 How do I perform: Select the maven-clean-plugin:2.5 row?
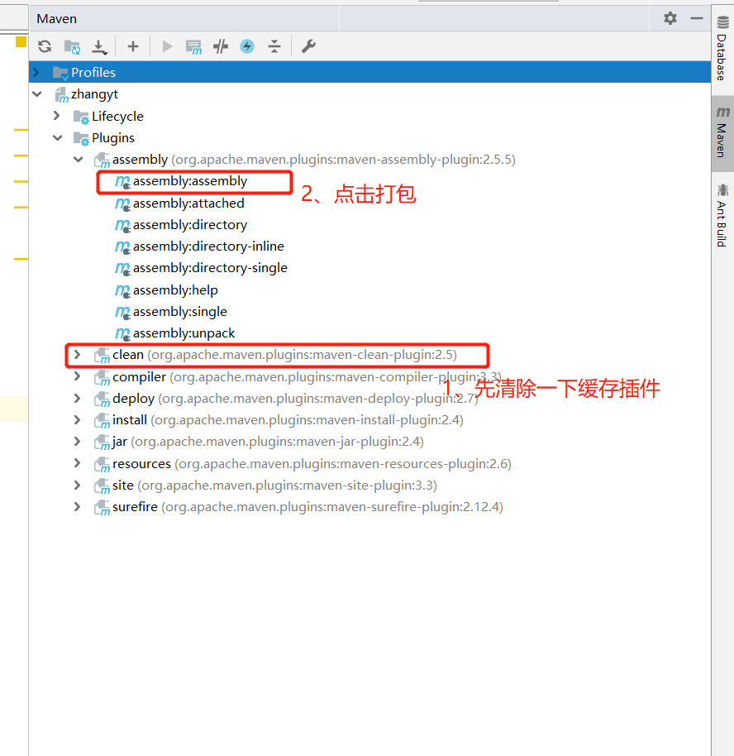click(x=369, y=355)
